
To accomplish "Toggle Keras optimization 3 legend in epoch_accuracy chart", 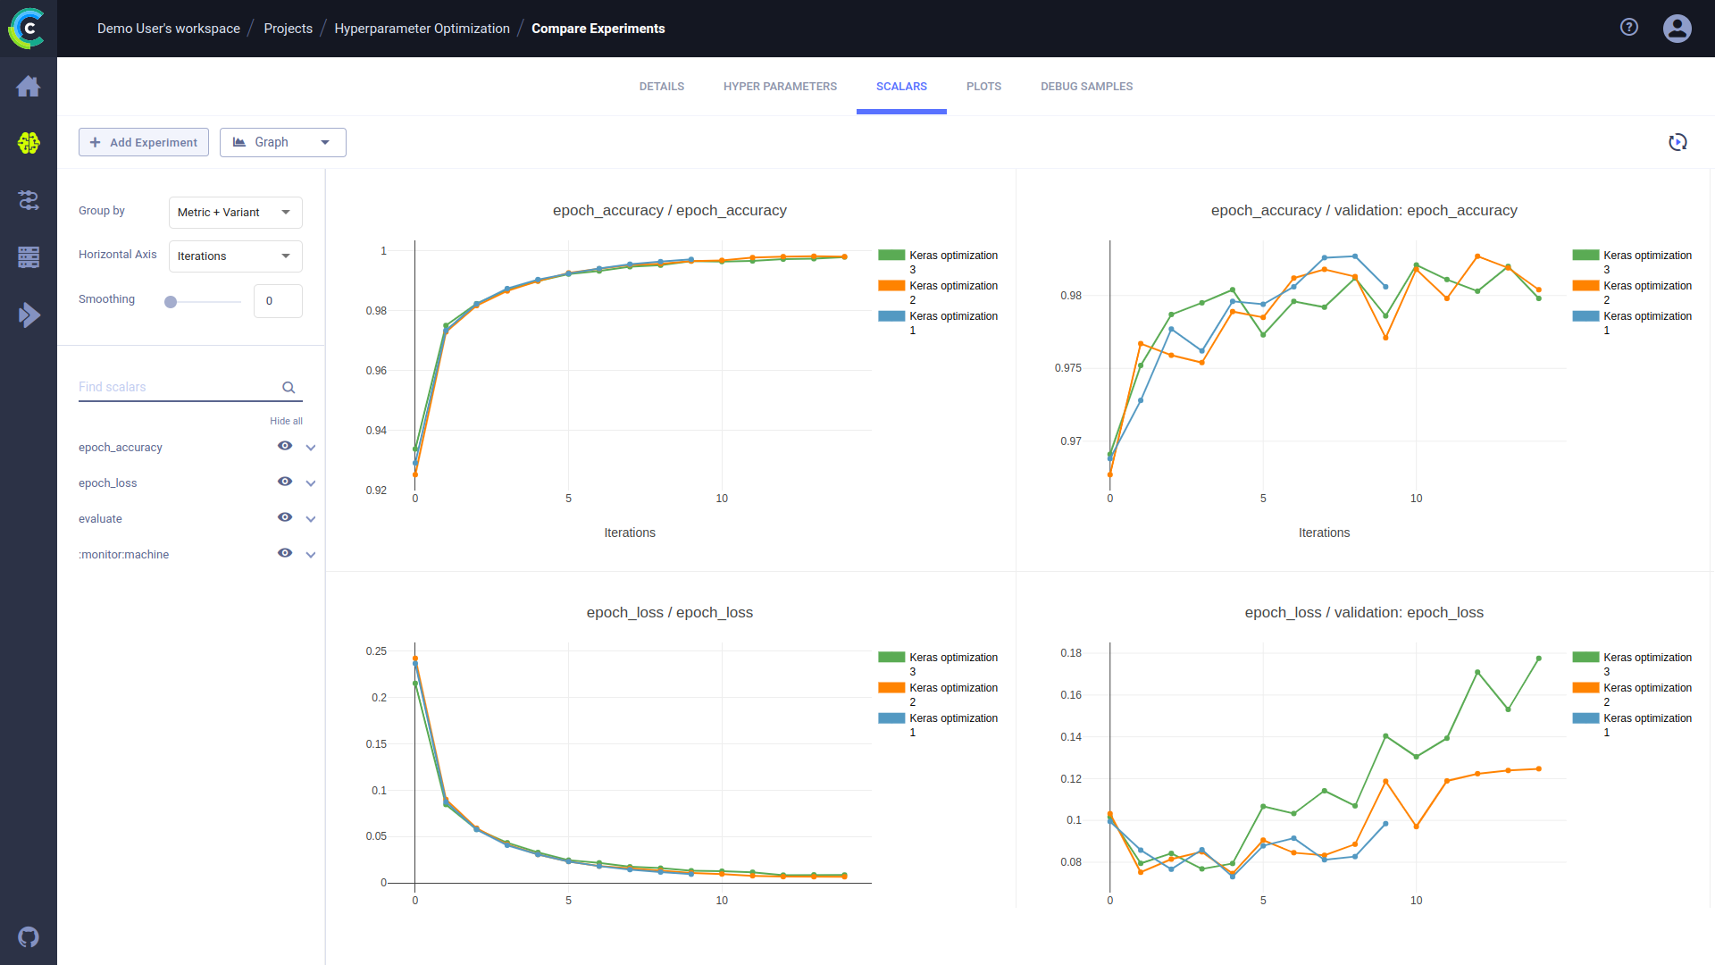I will (938, 262).
